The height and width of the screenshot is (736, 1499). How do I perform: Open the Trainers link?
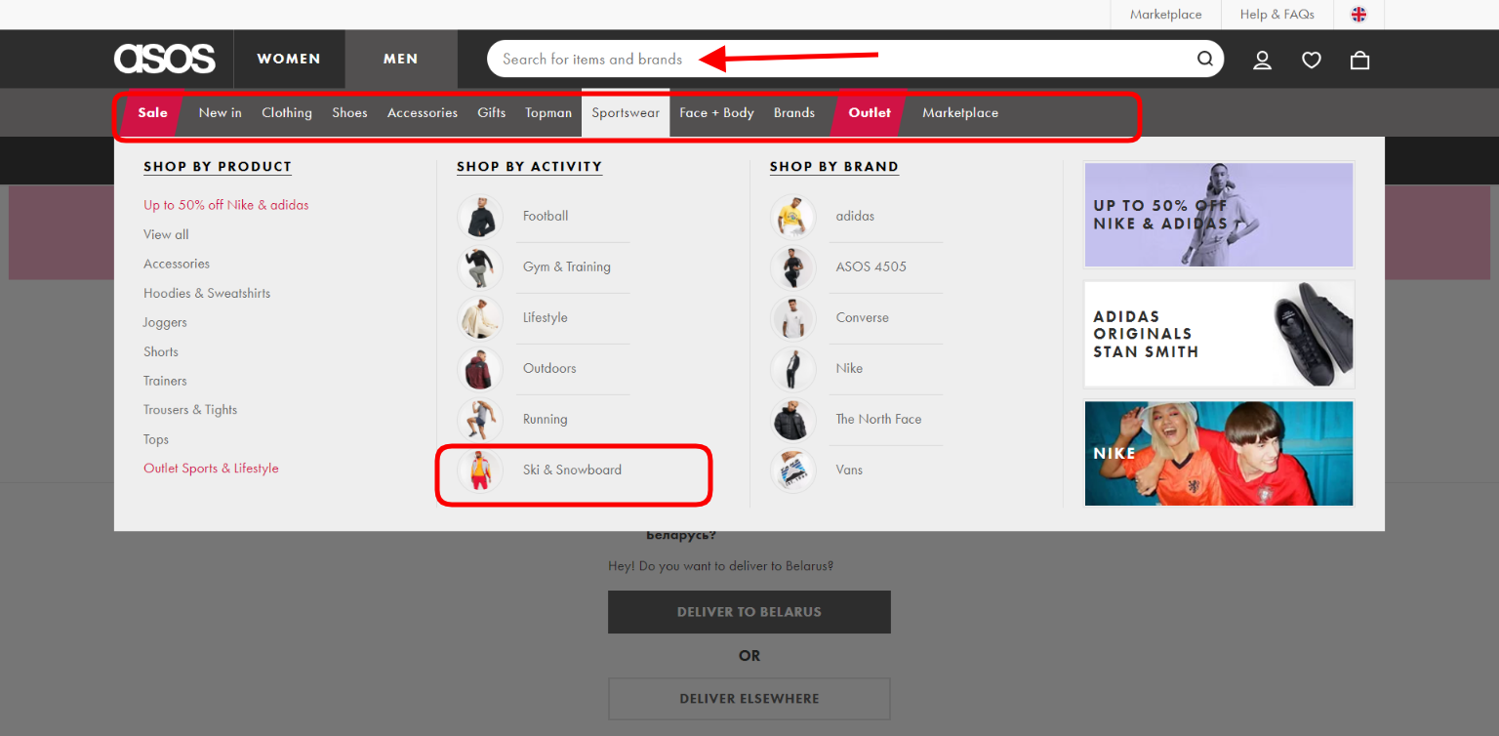tap(165, 381)
